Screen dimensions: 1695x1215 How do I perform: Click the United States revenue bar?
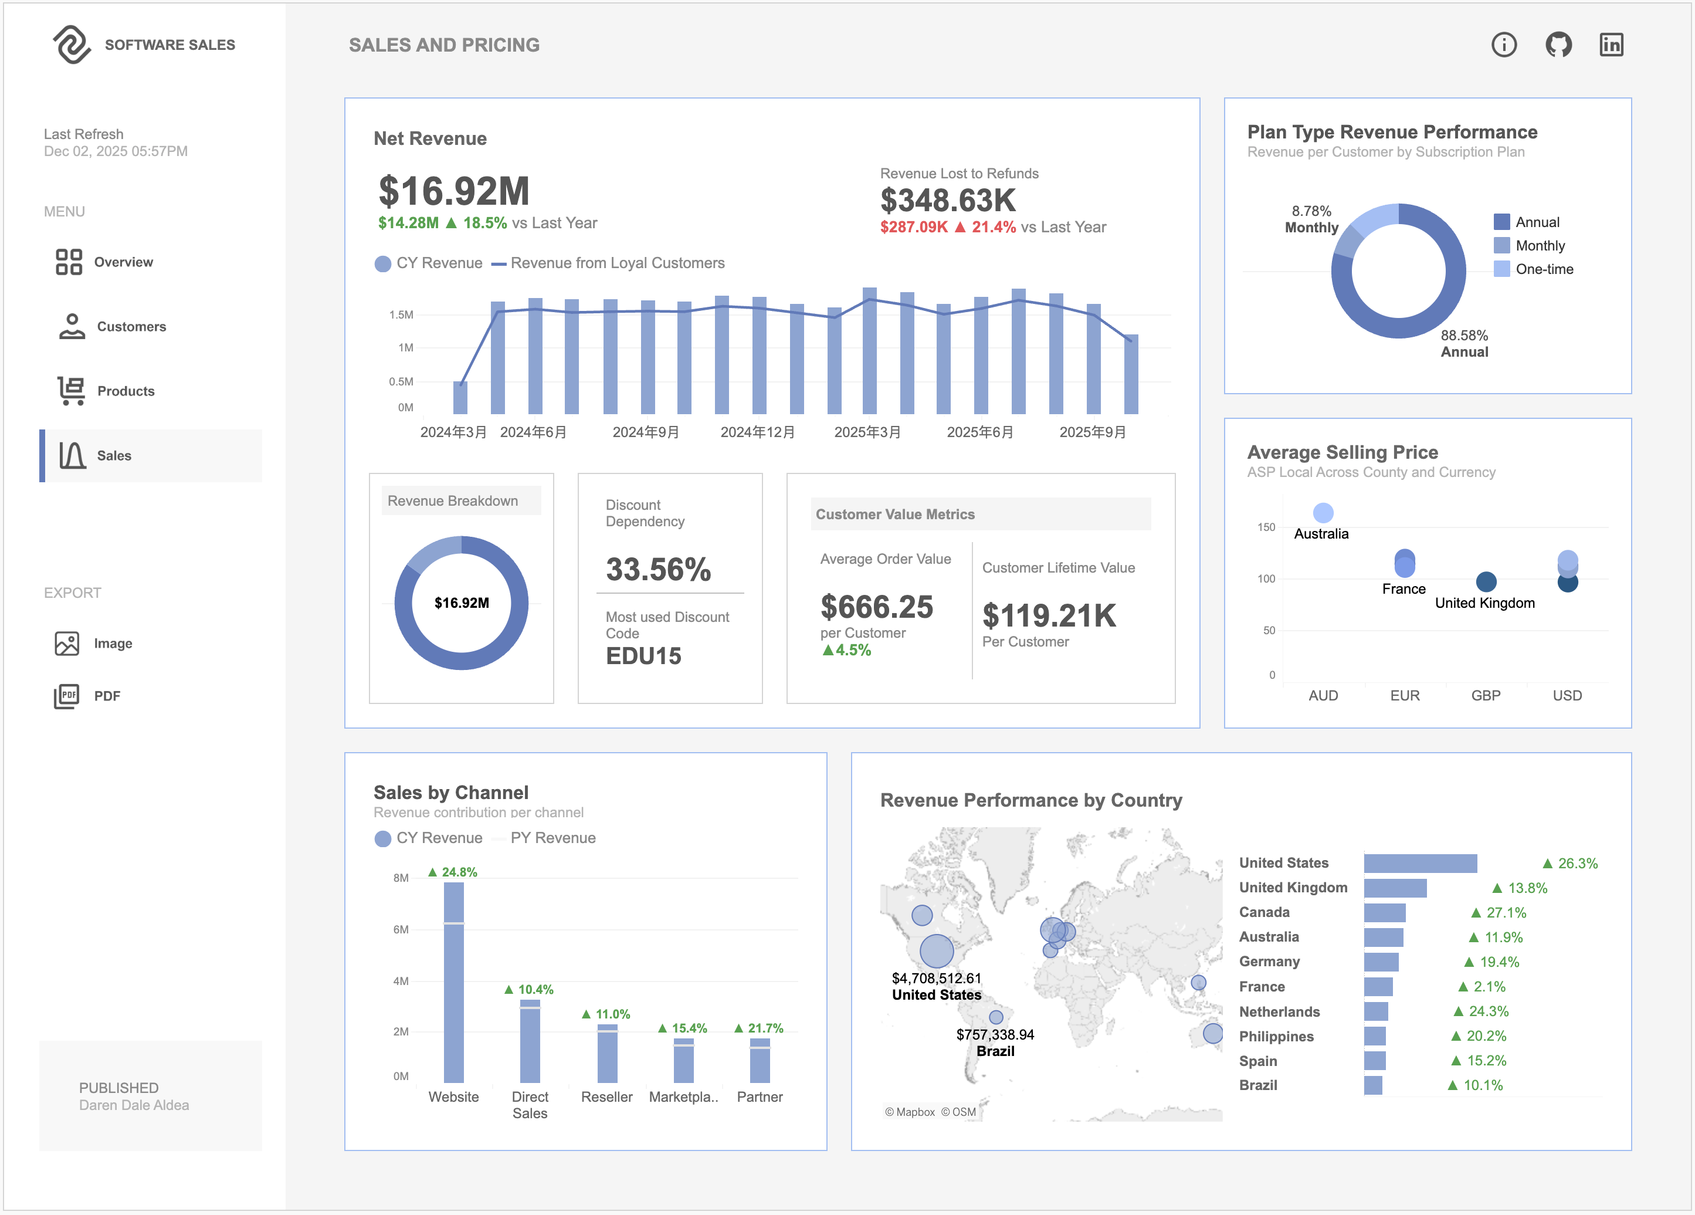(1420, 864)
